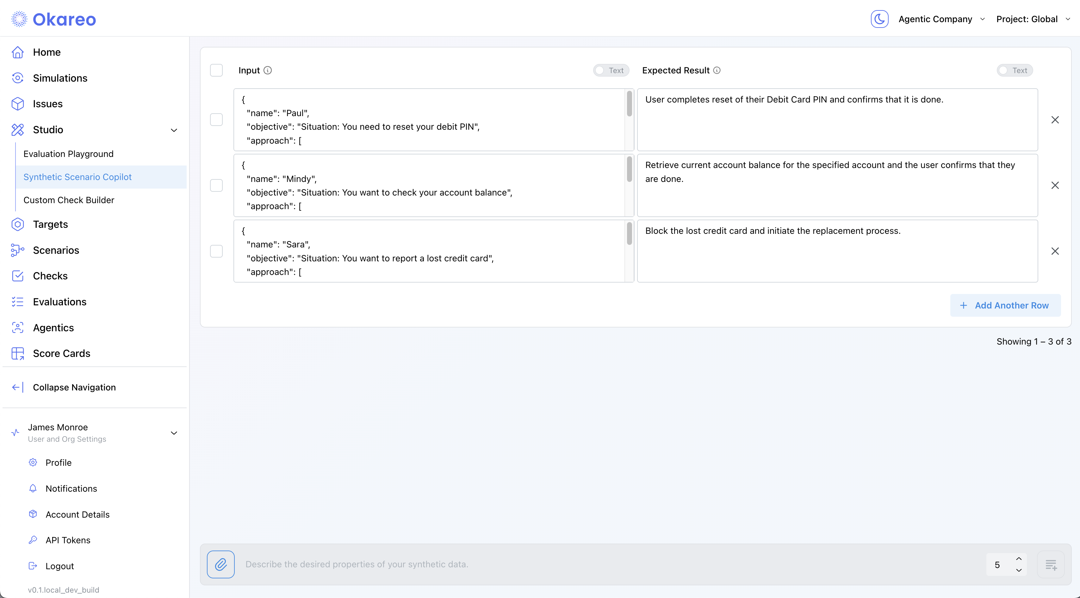Image resolution: width=1080 pixels, height=598 pixels.
Task: Open Targets from the sidebar
Action: pos(50,224)
